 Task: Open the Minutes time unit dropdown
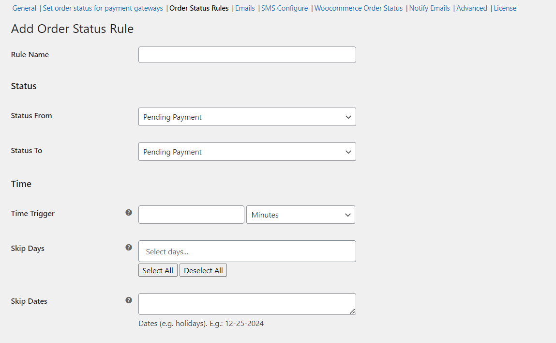tap(301, 215)
